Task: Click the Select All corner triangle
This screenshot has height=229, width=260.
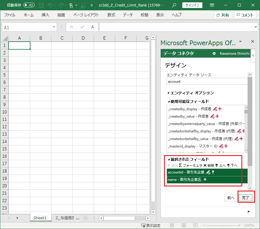Action: [x=5, y=38]
